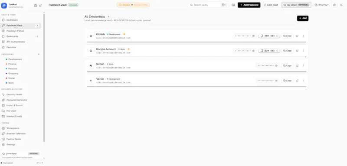Image resolution: width=347 pixels, height=166 pixels.
Task: Open Browser Extension page
Action: click(20, 133)
